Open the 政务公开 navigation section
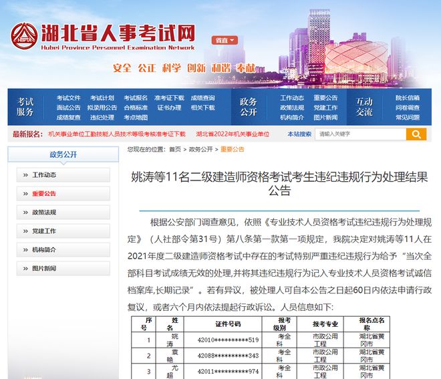This screenshot has height=379, width=441. tap(249, 107)
